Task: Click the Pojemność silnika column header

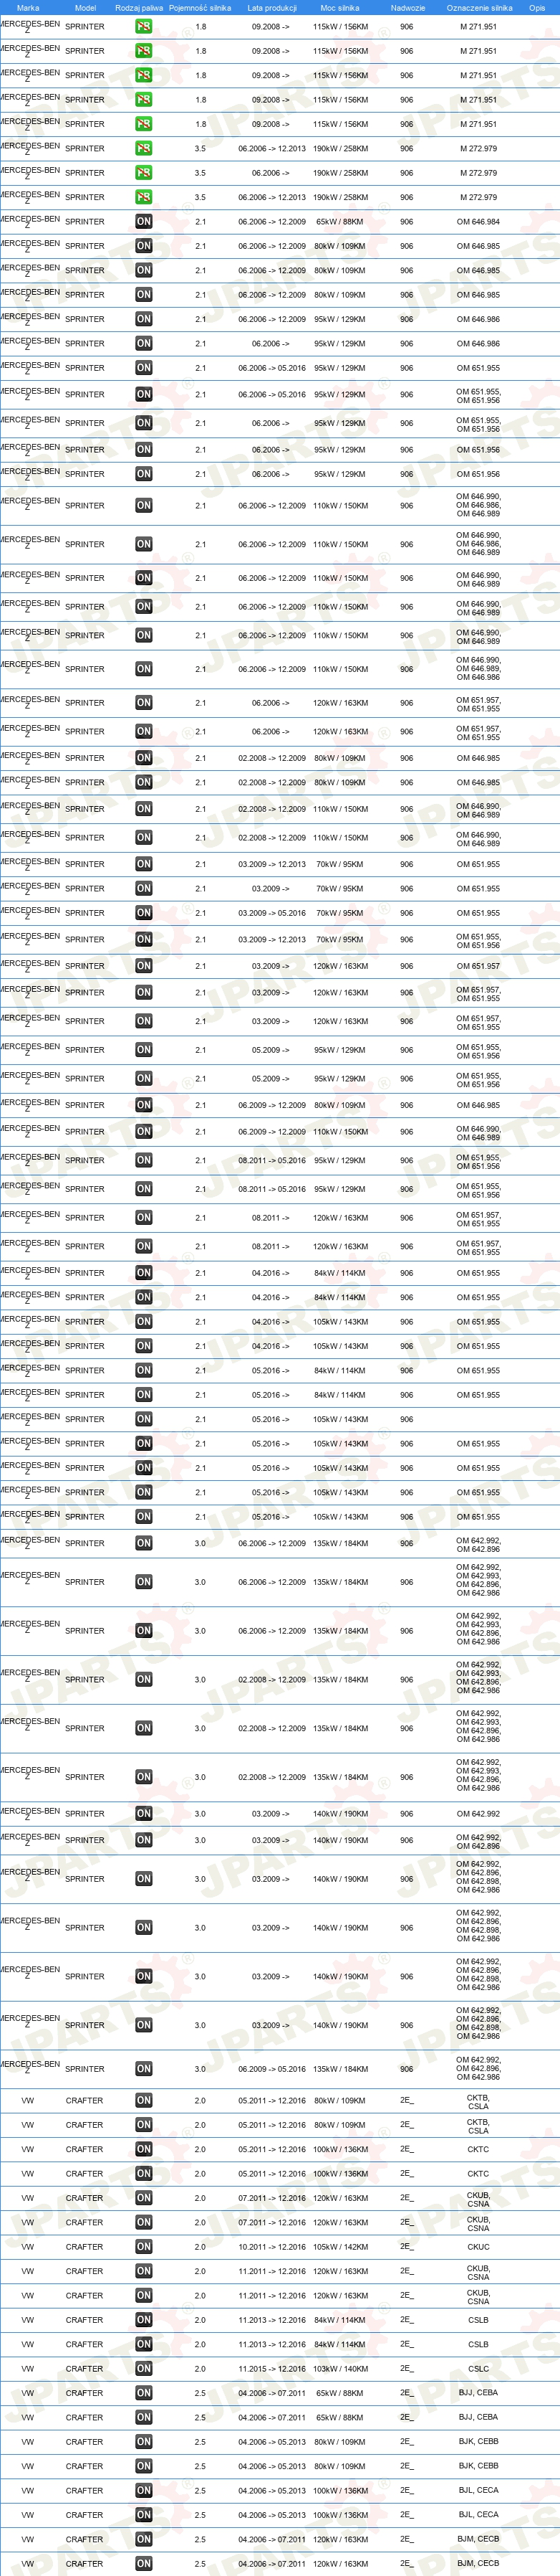Action: [x=200, y=8]
